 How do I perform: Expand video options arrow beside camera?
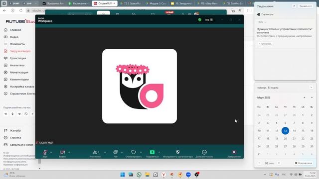tap(69, 152)
